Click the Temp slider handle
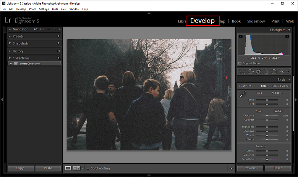 click(267, 100)
